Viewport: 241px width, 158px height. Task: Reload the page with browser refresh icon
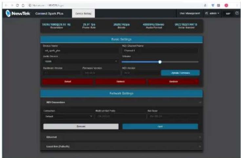pyautogui.click(x=17, y=5)
